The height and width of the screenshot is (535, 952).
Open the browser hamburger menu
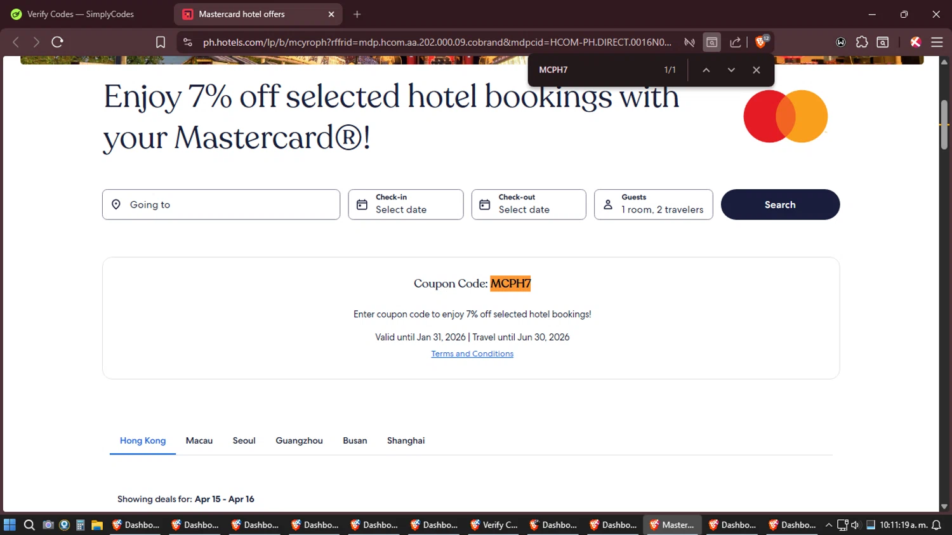[937, 42]
